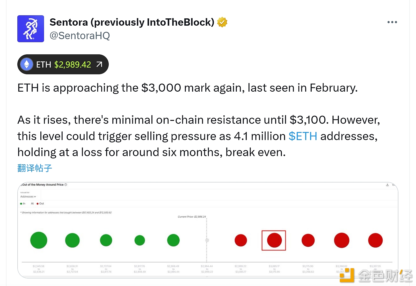Open the three-dot more options menu

392,22
